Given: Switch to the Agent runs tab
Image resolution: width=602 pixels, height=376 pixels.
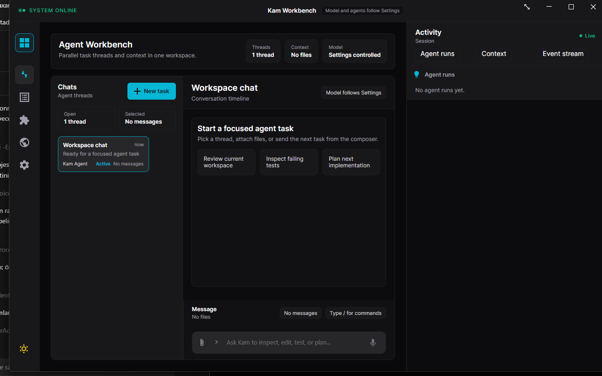Looking at the screenshot, I should [437, 54].
